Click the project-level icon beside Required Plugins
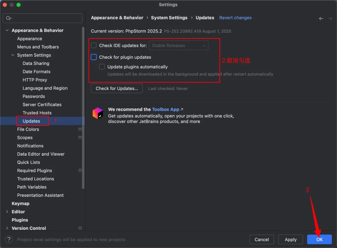The image size is (337, 248). point(80,171)
